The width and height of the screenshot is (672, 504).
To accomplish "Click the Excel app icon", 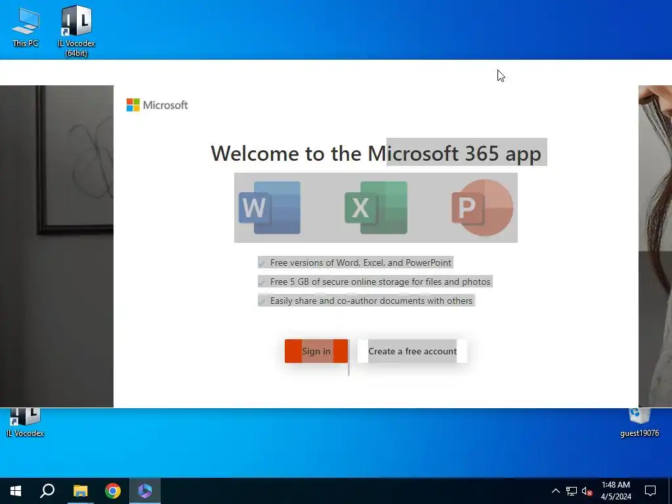I will (x=376, y=208).
